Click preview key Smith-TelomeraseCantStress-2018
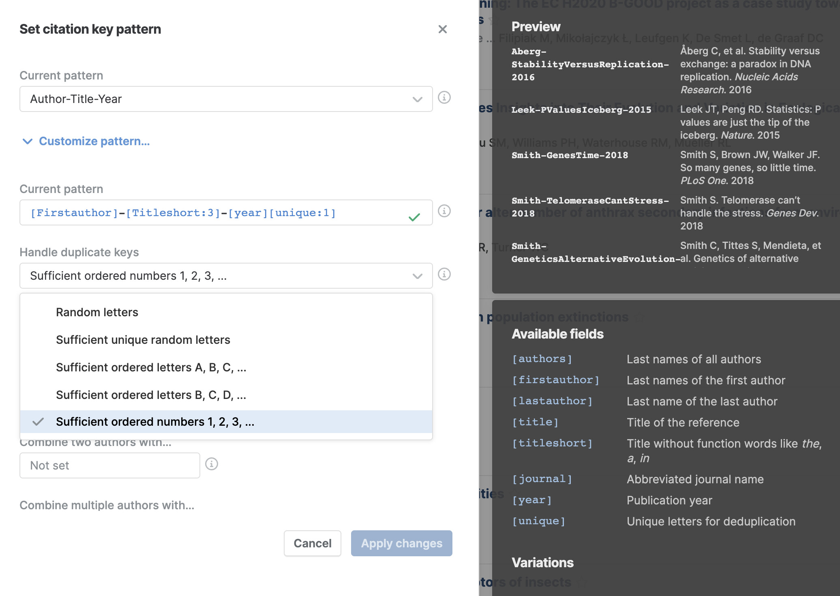 590,207
